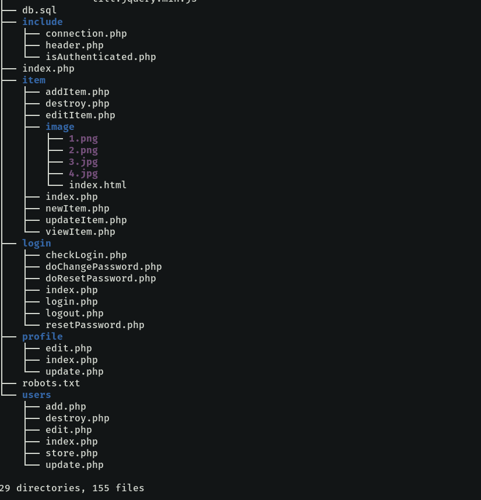Select the users directory name
Viewport: 481px width, 500px height.
37,395
